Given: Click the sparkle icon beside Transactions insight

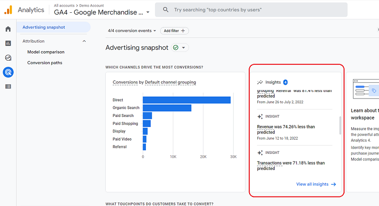Looking at the screenshot, I should pos(260,152).
